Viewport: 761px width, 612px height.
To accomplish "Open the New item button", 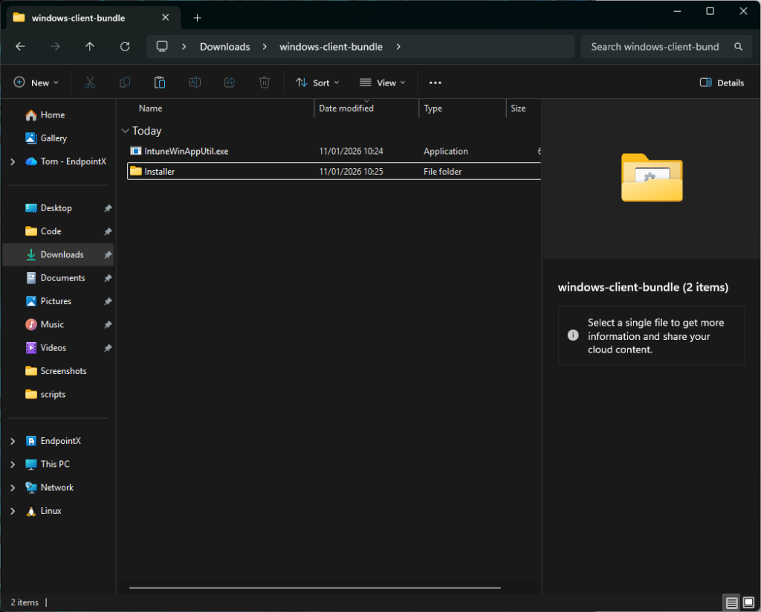I will tap(36, 83).
